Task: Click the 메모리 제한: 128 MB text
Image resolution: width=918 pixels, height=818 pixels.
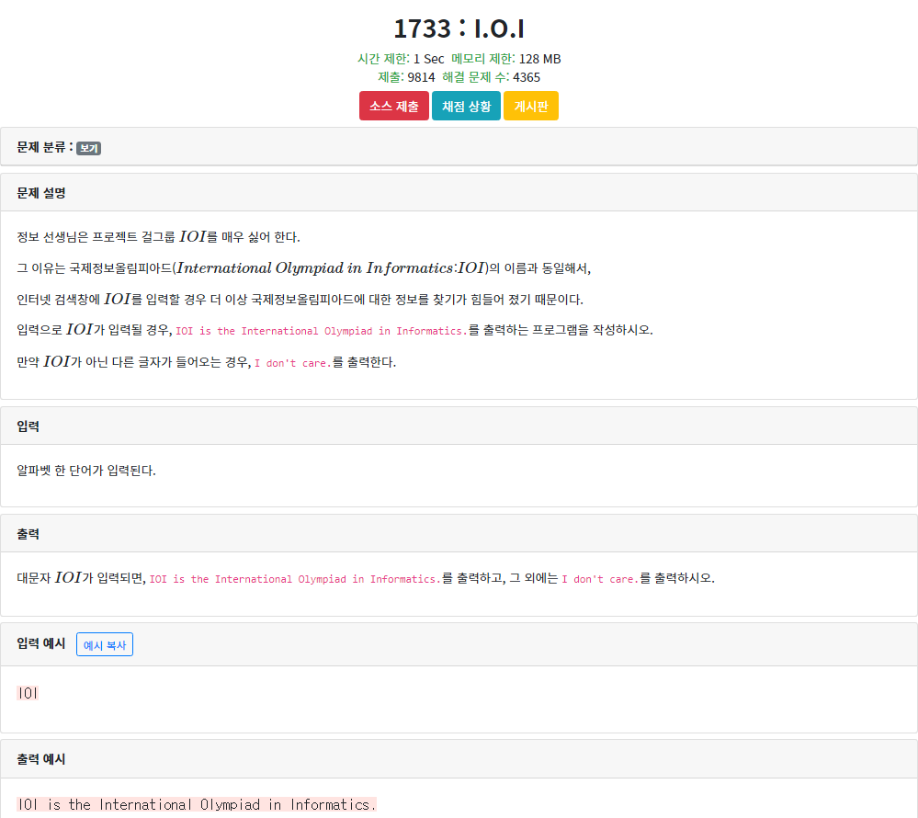Action: tap(506, 59)
